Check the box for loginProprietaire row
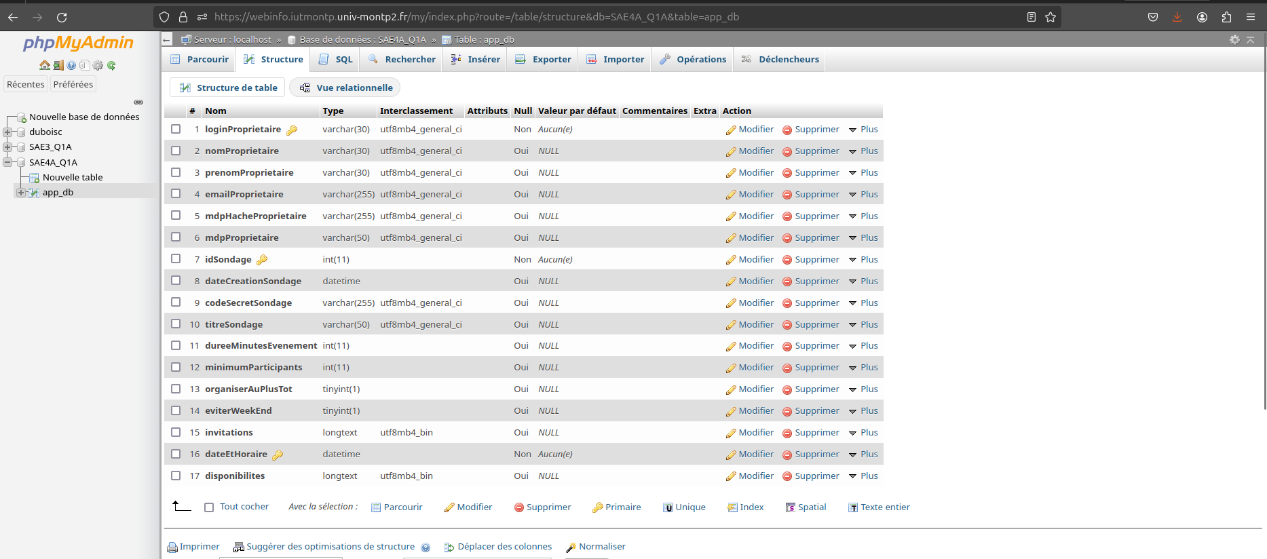 [x=176, y=129]
